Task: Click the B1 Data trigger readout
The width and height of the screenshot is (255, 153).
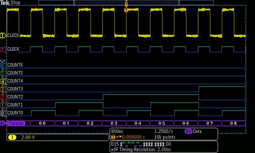Action: point(193,131)
